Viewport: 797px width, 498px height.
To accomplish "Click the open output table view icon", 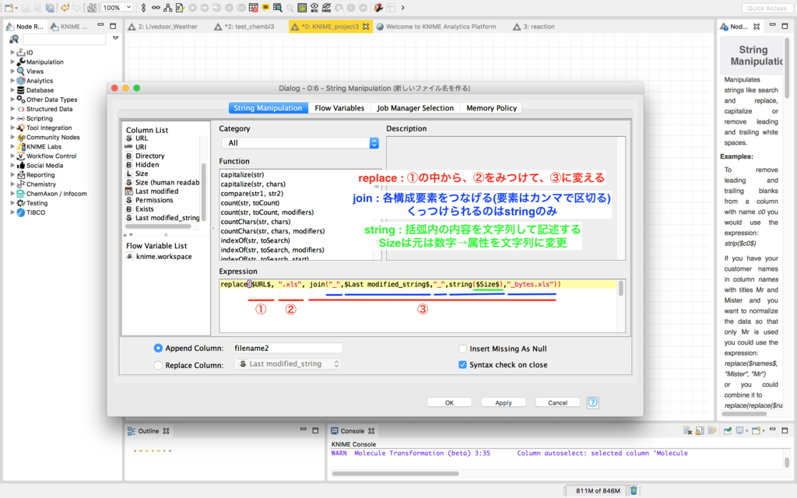I will coord(278,8).
